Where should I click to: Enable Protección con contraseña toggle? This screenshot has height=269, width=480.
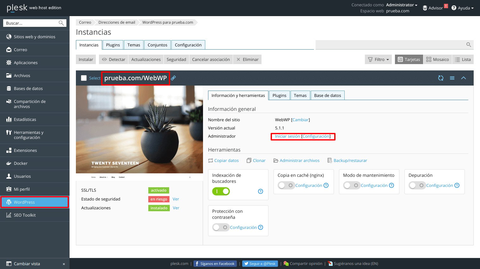(221, 227)
